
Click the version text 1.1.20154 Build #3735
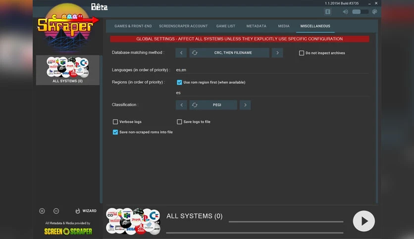pyautogui.click(x=342, y=3)
